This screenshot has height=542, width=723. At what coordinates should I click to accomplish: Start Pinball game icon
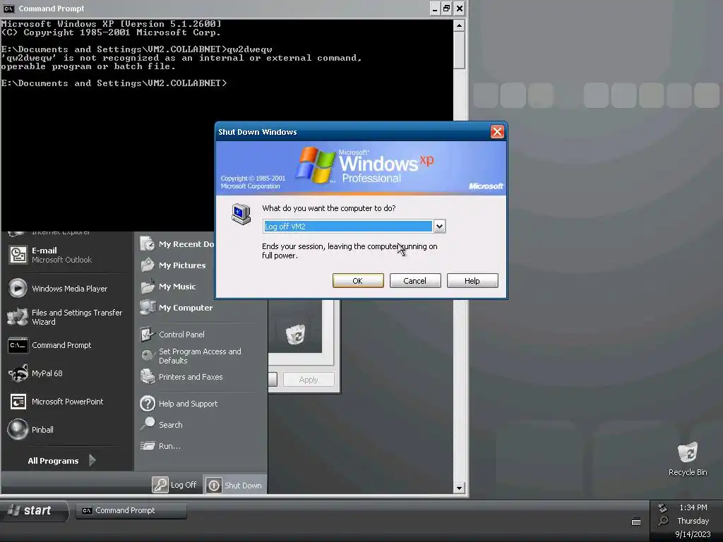18,430
